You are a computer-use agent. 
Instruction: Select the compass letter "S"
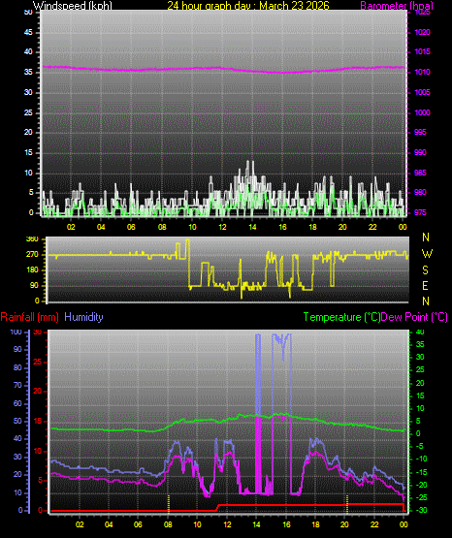pyautogui.click(x=425, y=270)
